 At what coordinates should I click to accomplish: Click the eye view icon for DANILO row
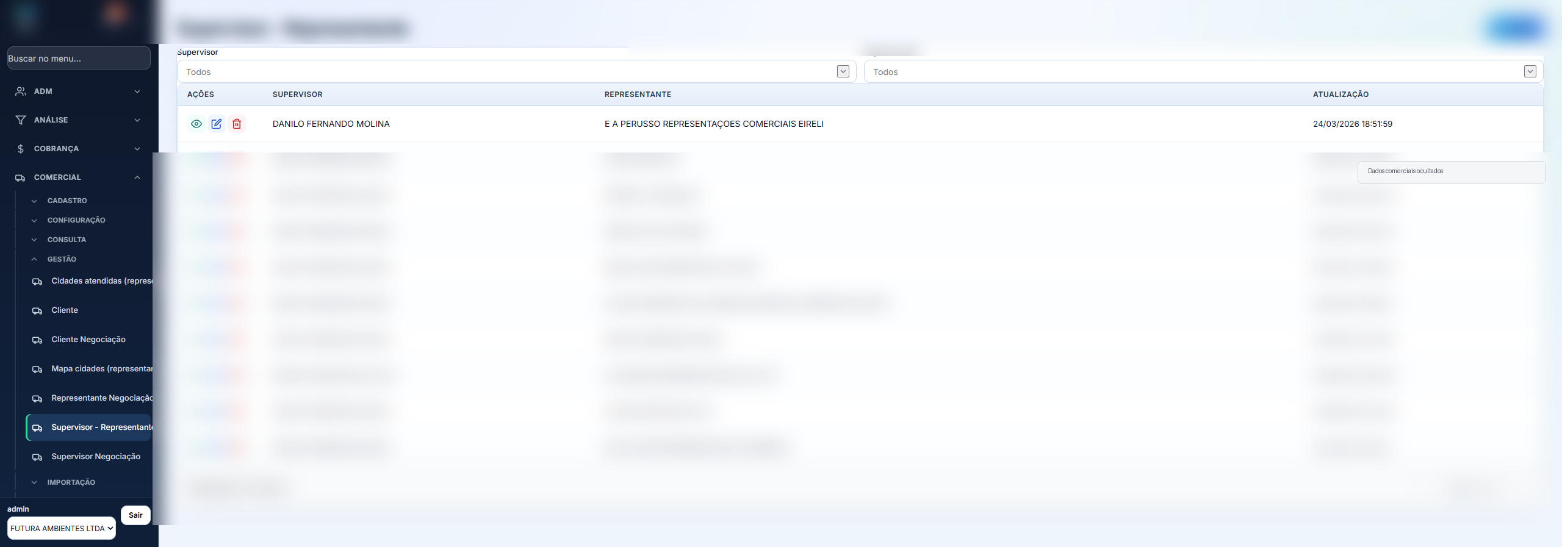pyautogui.click(x=196, y=124)
